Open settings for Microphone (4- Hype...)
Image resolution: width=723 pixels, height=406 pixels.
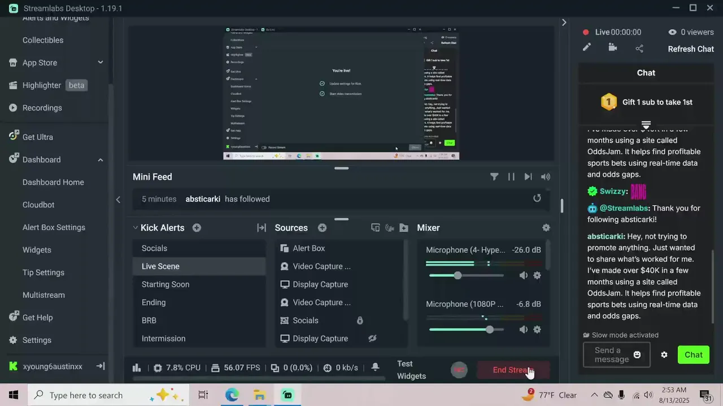click(537, 275)
